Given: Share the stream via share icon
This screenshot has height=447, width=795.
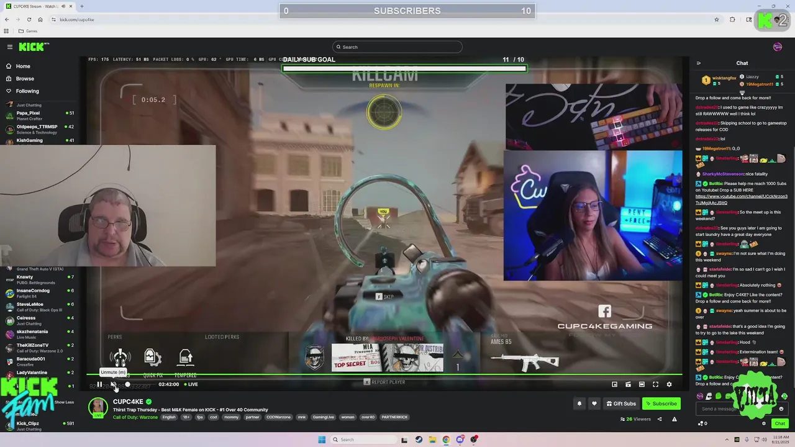Looking at the screenshot, I should click(660, 419).
